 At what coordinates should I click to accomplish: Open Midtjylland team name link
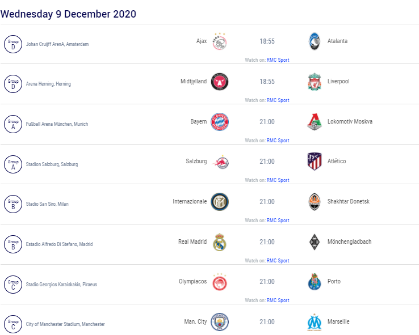(x=194, y=82)
